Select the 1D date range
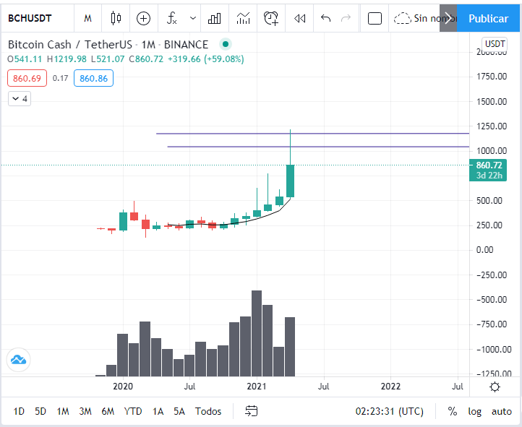The image size is (522, 427). coord(19,411)
